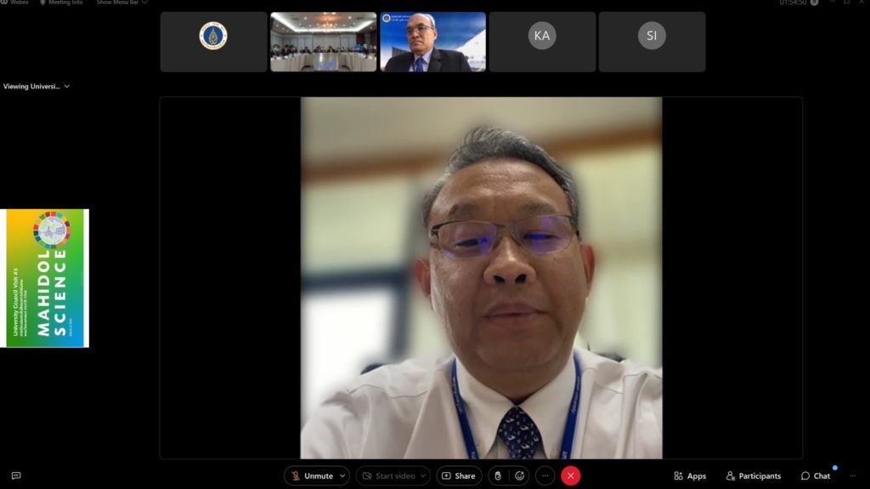Open the Apps panel
Viewport: 870px width, 489px height.
pyautogui.click(x=690, y=476)
